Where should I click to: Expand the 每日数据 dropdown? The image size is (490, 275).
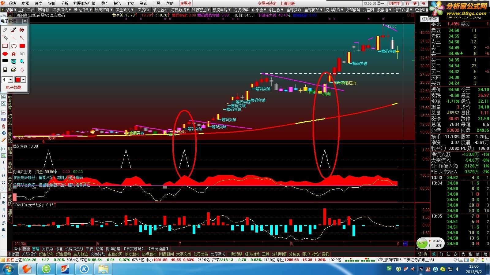pyautogui.click(x=180, y=10)
